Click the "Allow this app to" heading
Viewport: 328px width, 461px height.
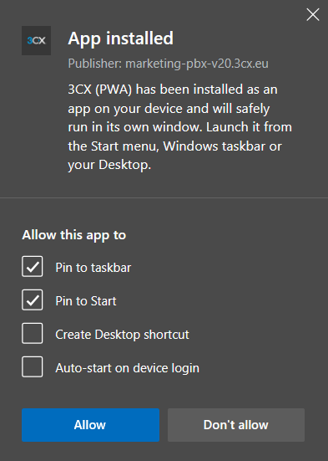pyautogui.click(x=74, y=235)
